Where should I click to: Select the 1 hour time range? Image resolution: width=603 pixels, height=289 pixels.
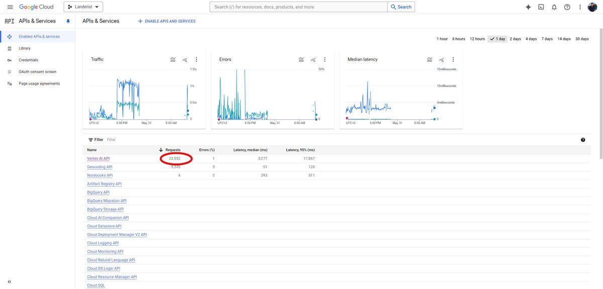pyautogui.click(x=442, y=39)
